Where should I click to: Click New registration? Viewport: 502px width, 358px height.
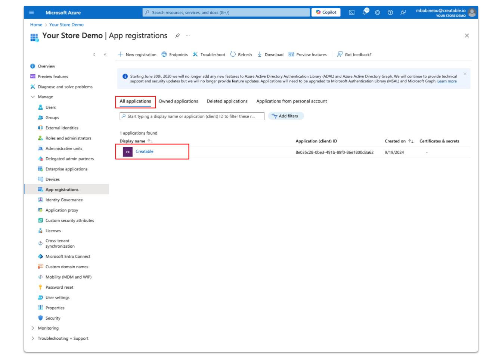[x=137, y=54]
